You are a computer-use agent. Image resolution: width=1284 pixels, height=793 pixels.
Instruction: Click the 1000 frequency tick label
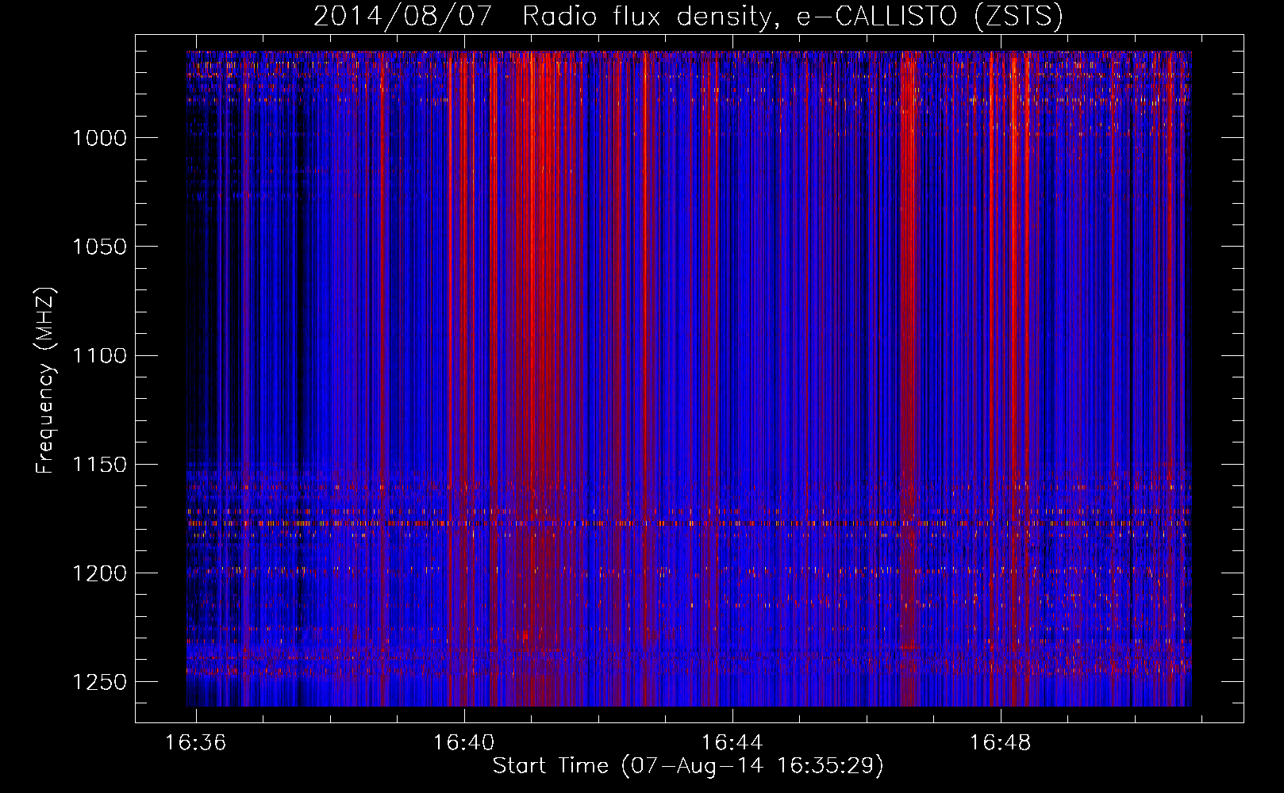(99, 138)
